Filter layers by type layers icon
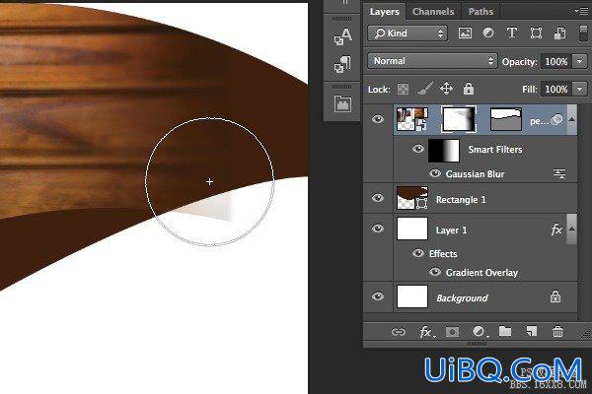Viewport: 592px width, 394px height. (511, 33)
